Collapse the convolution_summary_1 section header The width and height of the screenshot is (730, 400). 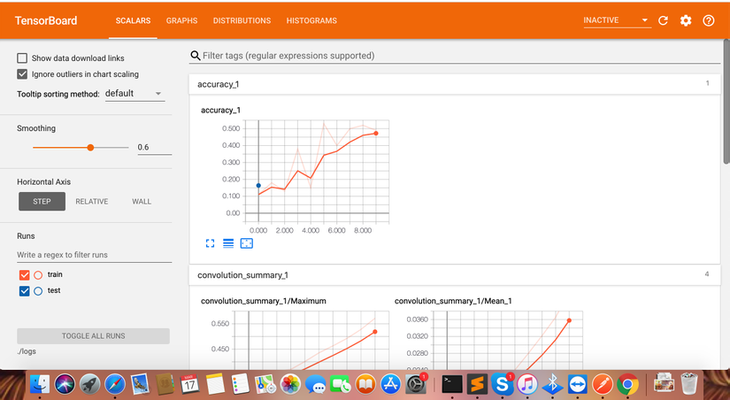pos(455,274)
